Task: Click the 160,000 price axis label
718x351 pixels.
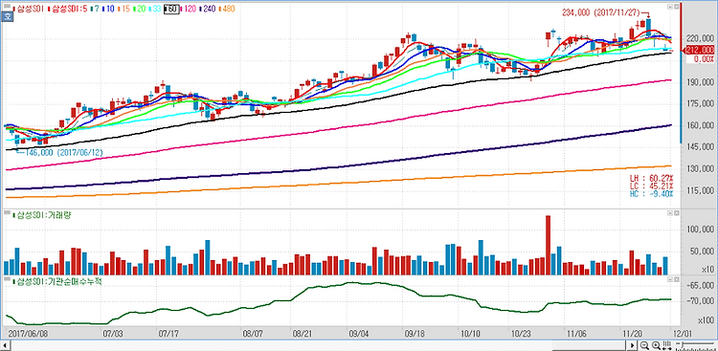Action: pyautogui.click(x=699, y=126)
